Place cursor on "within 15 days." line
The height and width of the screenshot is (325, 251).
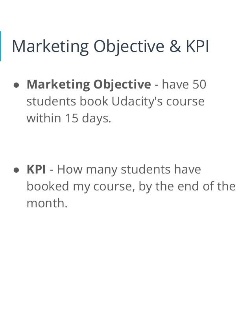point(69,118)
